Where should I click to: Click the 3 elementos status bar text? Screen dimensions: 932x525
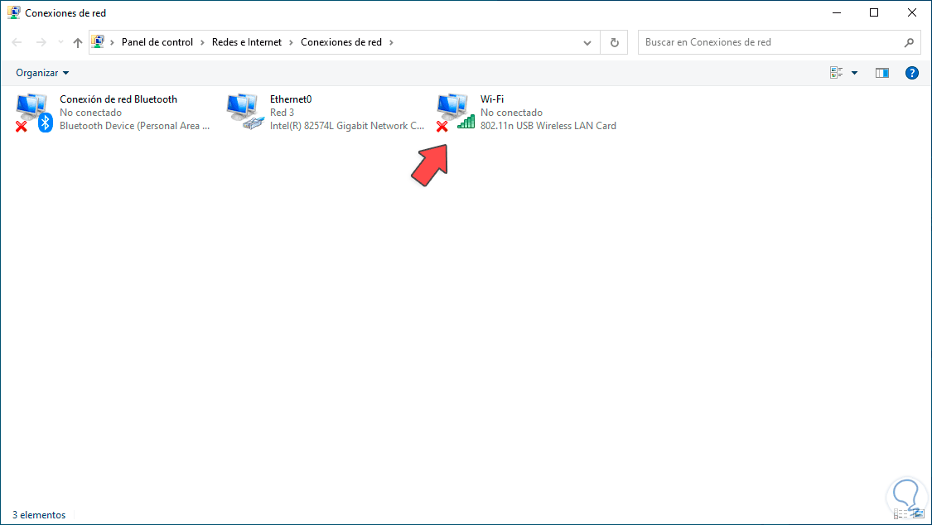39,515
